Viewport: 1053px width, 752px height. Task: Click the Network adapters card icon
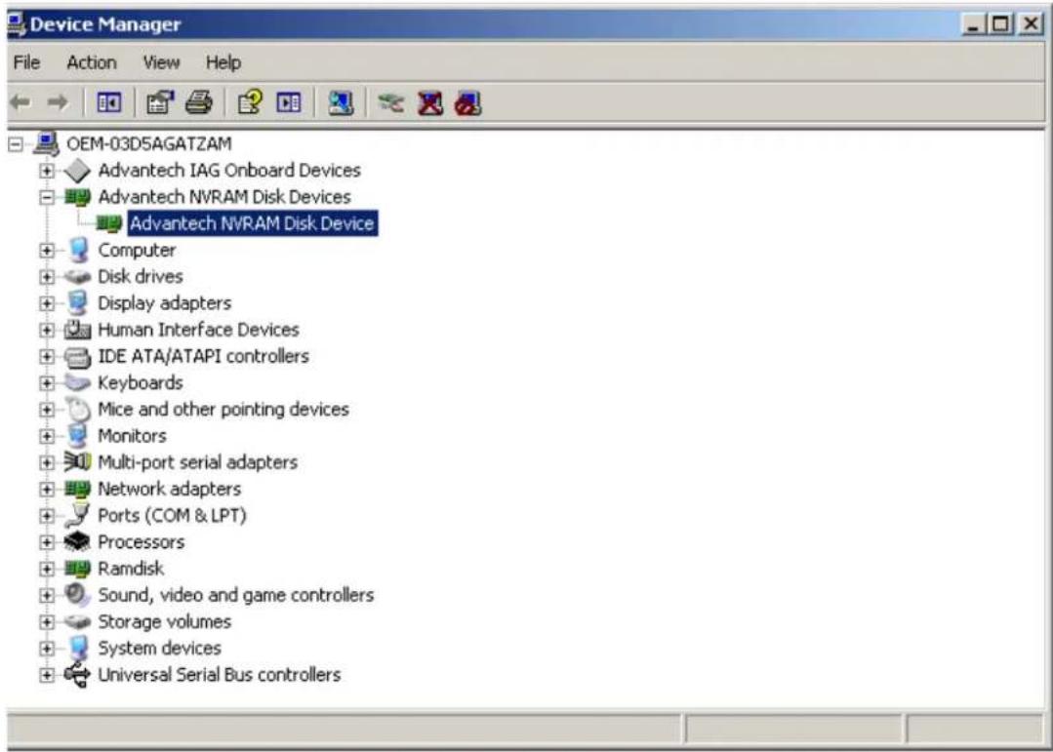coord(77,489)
